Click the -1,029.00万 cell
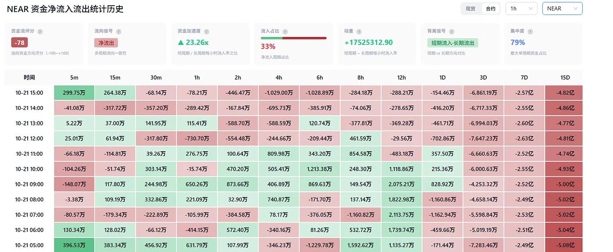The height and width of the screenshot is (252, 613). click(278, 93)
